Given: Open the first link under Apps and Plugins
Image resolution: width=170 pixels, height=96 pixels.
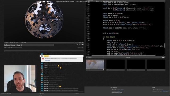Looking at the screenshot, I should point(118,90).
